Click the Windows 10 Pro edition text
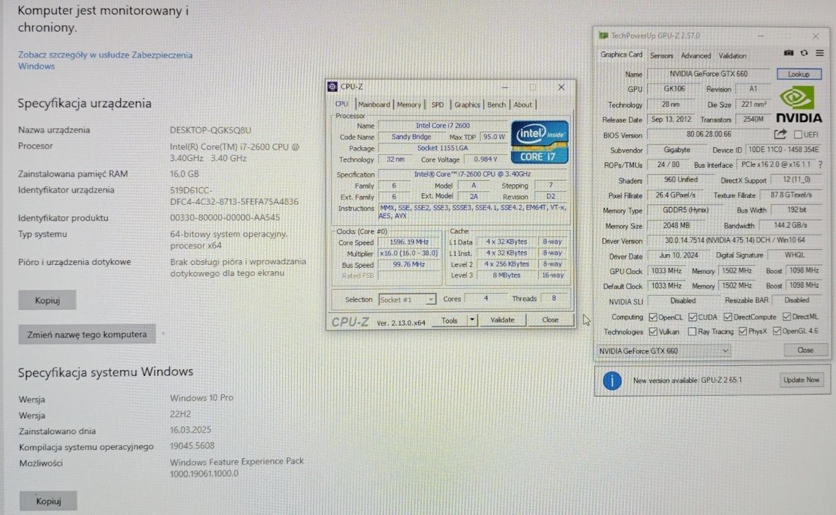Viewport: 836px width, 515px height. coord(201,398)
